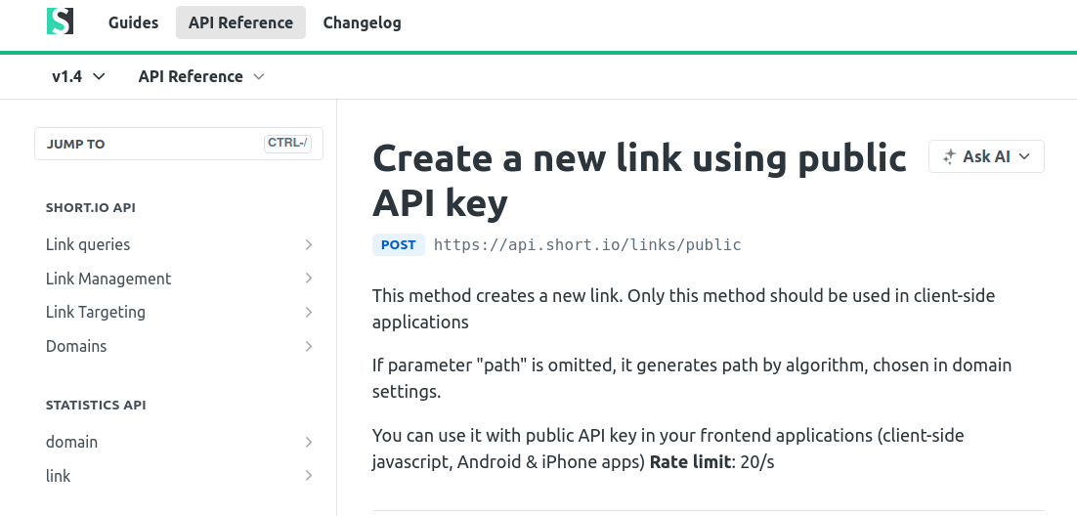
Task: Open the Guides tab
Action: click(x=133, y=22)
